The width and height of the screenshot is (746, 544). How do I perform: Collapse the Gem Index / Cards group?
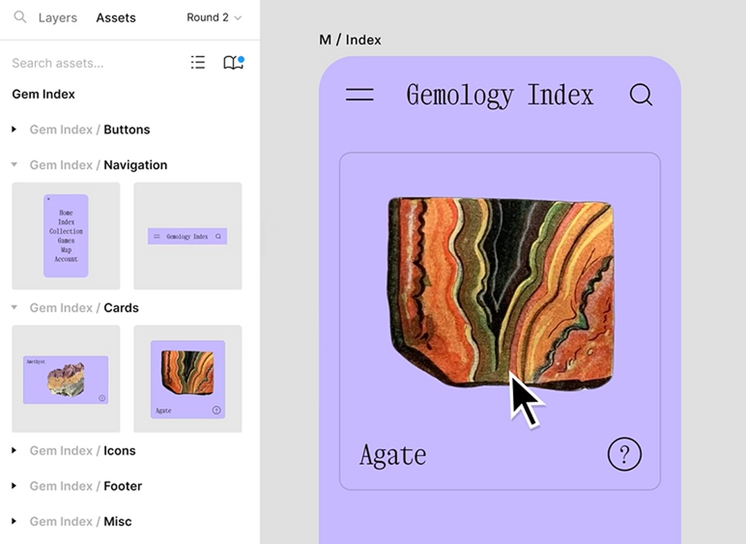14,308
